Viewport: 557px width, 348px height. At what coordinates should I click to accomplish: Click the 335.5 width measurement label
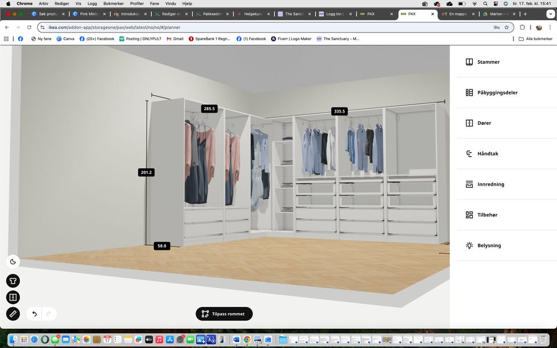[339, 111]
